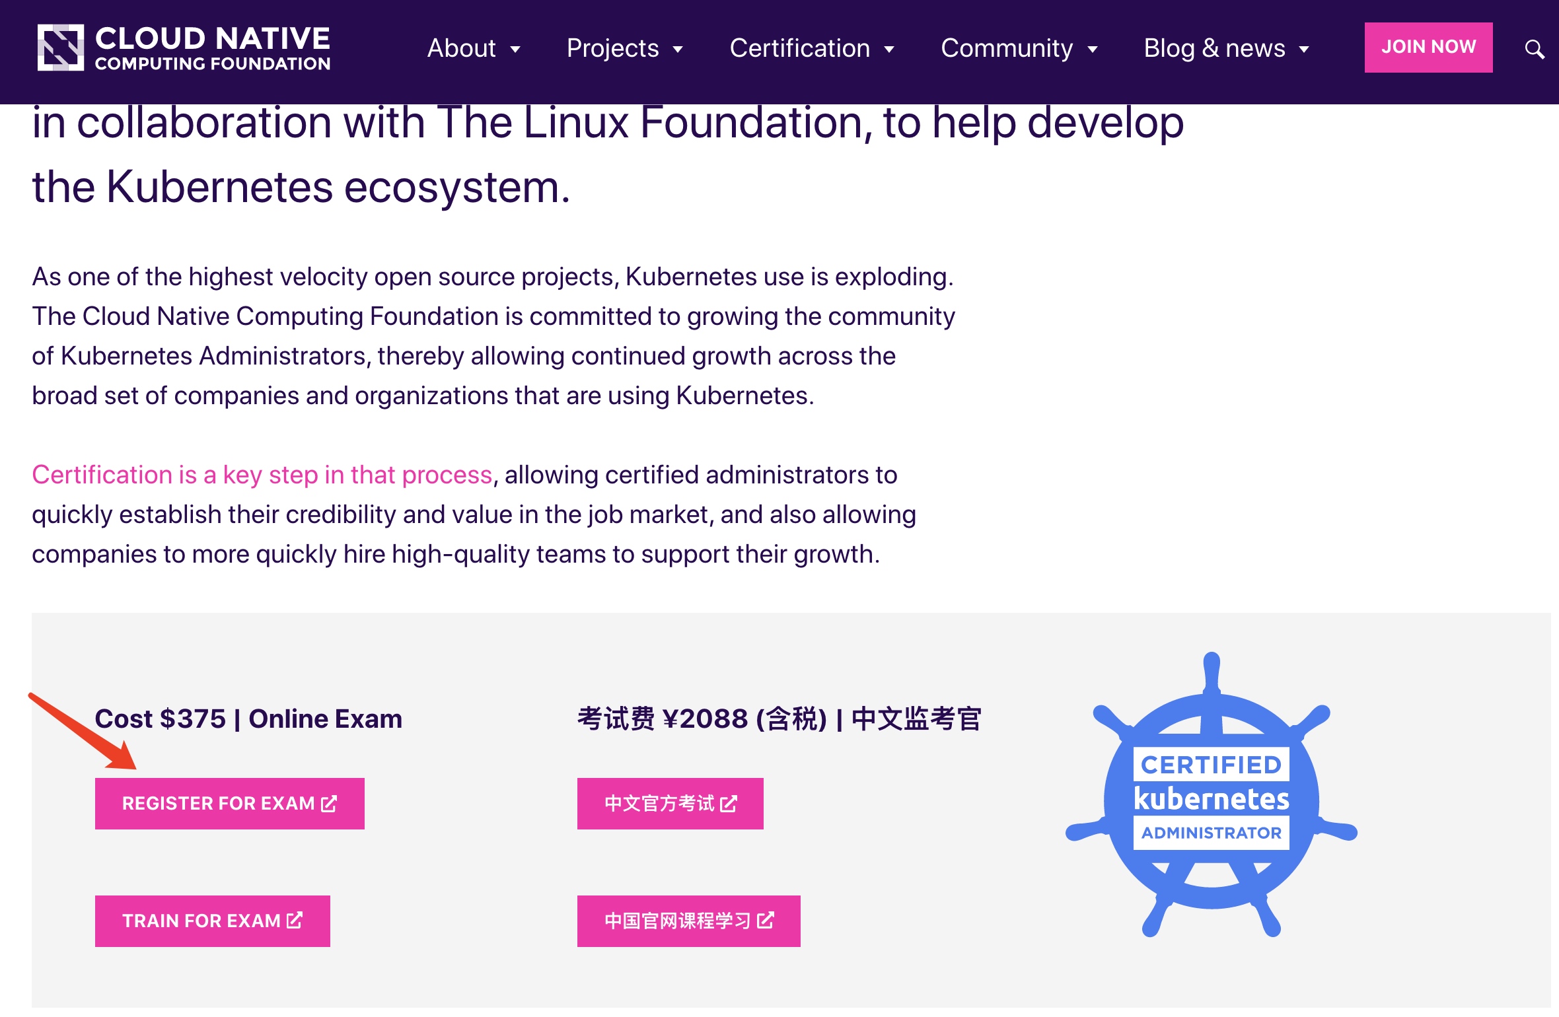The height and width of the screenshot is (1017, 1559).
Task: Click external link icon on Register for Exam
Action: pos(329,804)
